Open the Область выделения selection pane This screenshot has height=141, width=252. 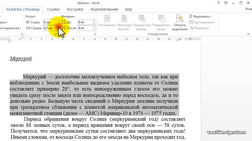point(180,23)
